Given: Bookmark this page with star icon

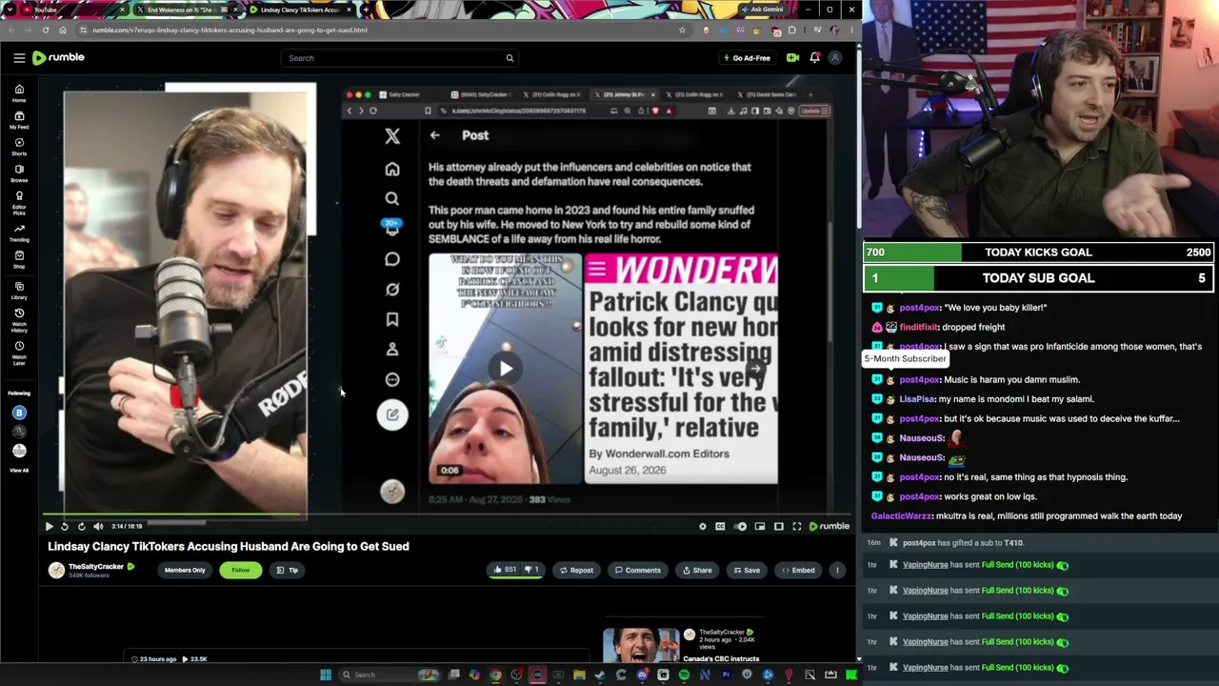Looking at the screenshot, I should click(682, 30).
